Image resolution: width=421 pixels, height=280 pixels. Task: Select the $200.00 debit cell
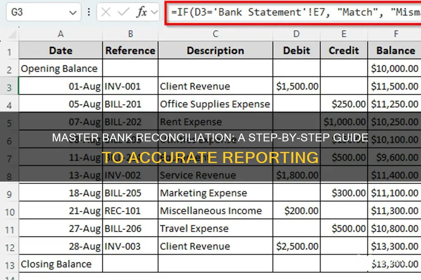296,210
